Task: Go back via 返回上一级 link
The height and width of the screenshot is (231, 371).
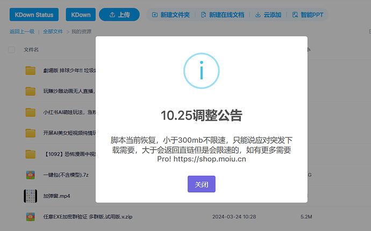Action: [22, 32]
